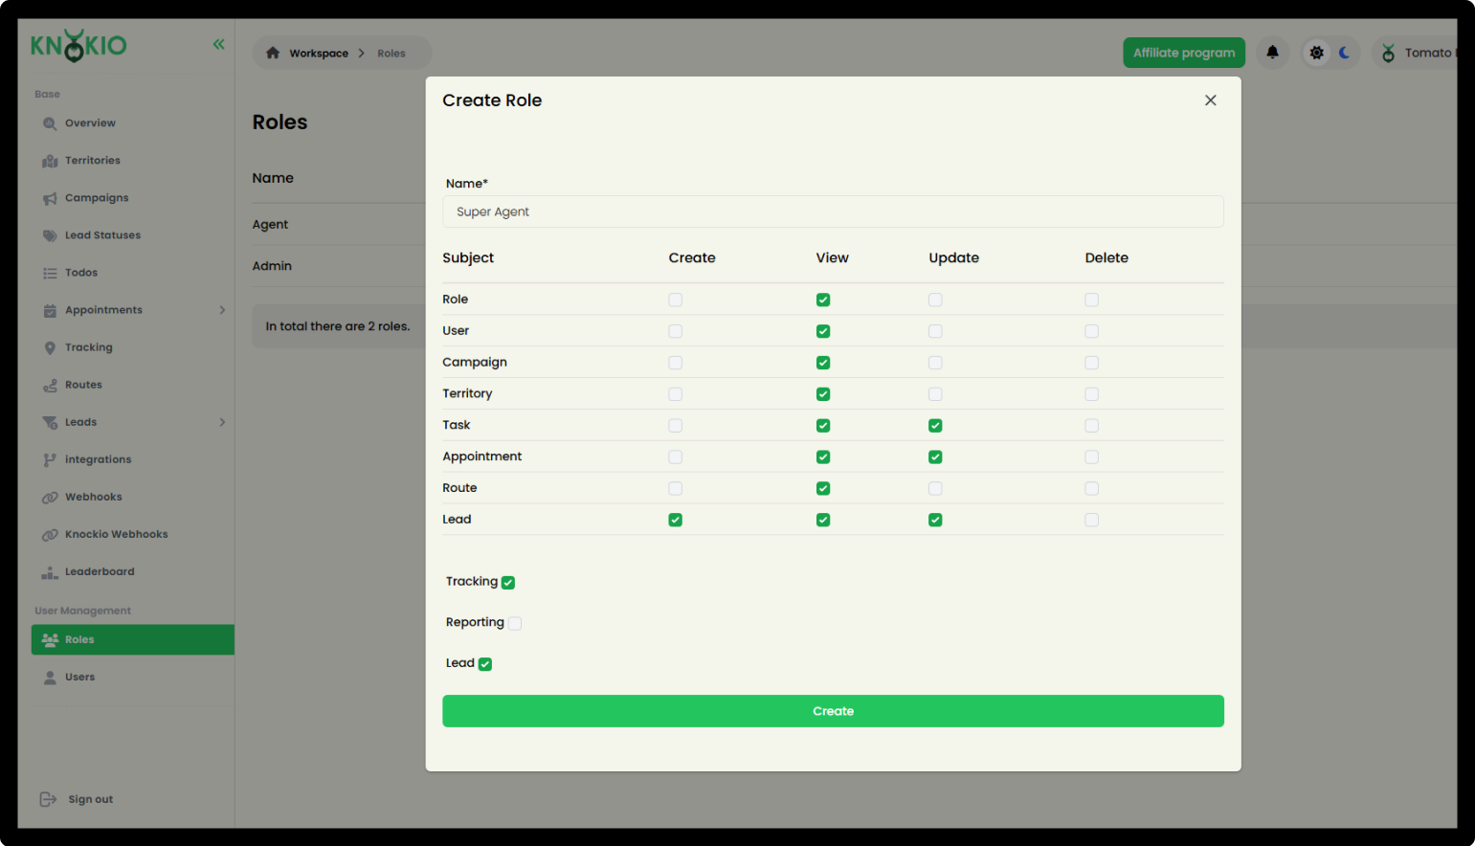Click the Todos list icon
The width and height of the screenshot is (1475, 846).
[50, 273]
